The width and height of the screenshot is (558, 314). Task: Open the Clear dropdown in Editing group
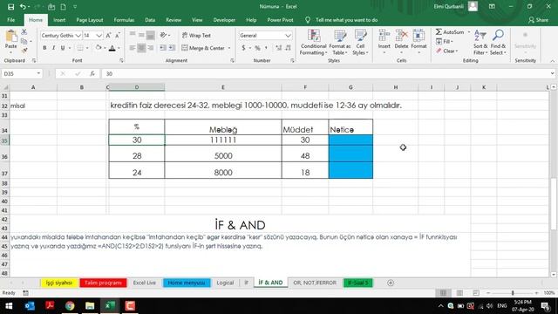coord(446,51)
